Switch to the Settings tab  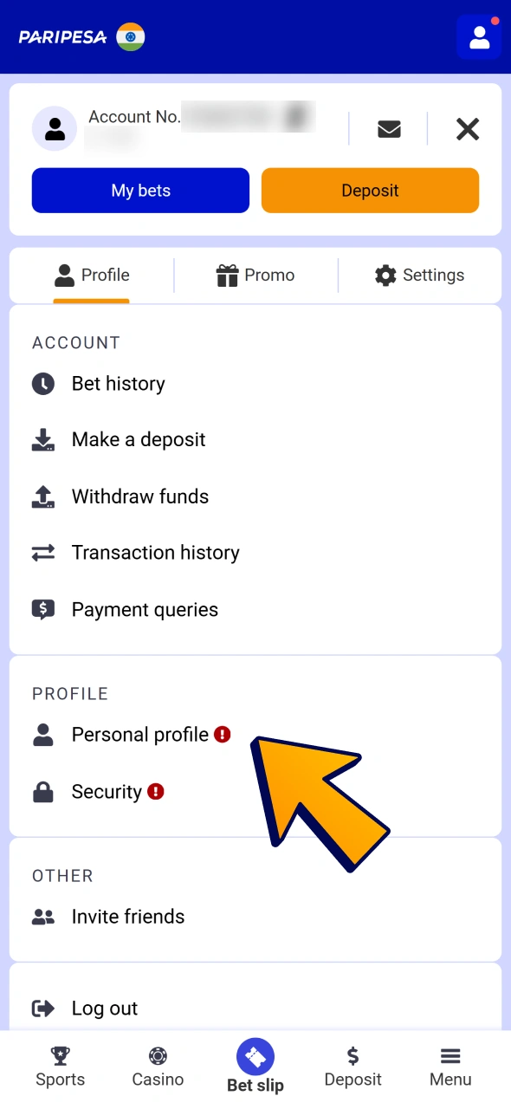tap(419, 276)
